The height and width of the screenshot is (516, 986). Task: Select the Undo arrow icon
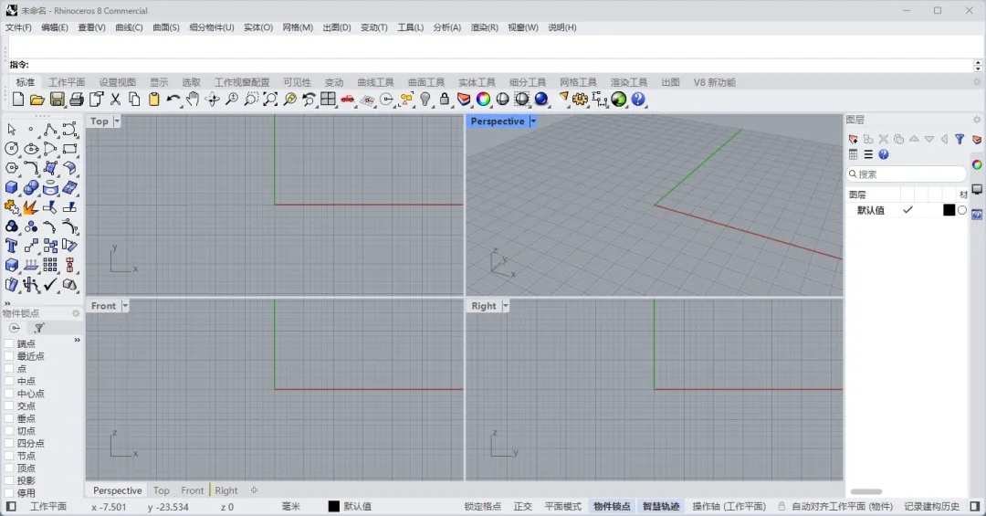tap(173, 100)
